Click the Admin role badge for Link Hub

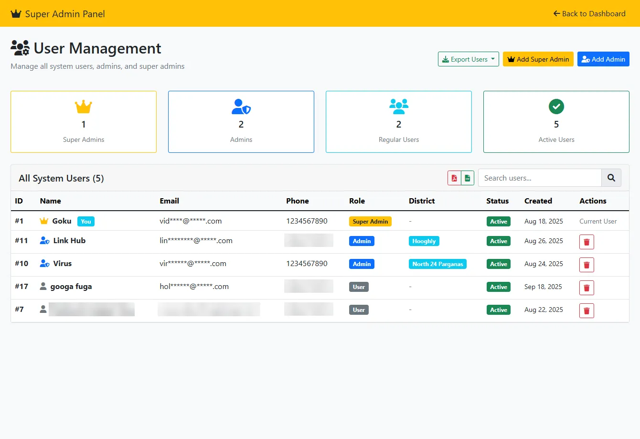click(362, 241)
